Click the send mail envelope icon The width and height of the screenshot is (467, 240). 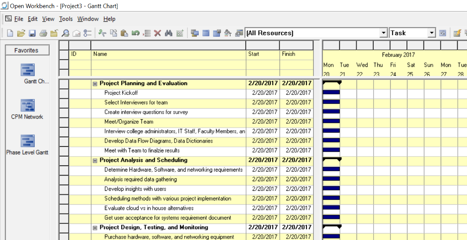pos(77,33)
